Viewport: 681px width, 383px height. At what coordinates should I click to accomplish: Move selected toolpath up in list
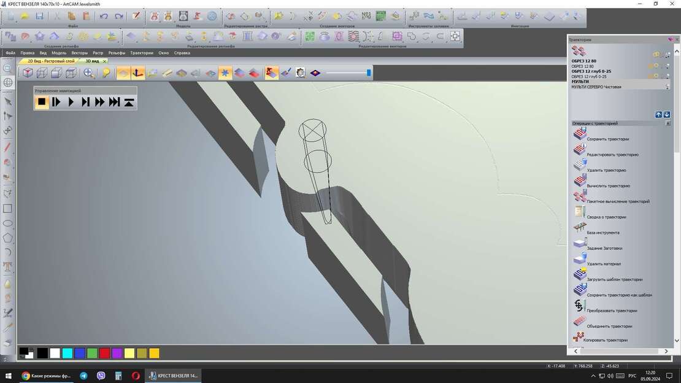[x=658, y=115]
